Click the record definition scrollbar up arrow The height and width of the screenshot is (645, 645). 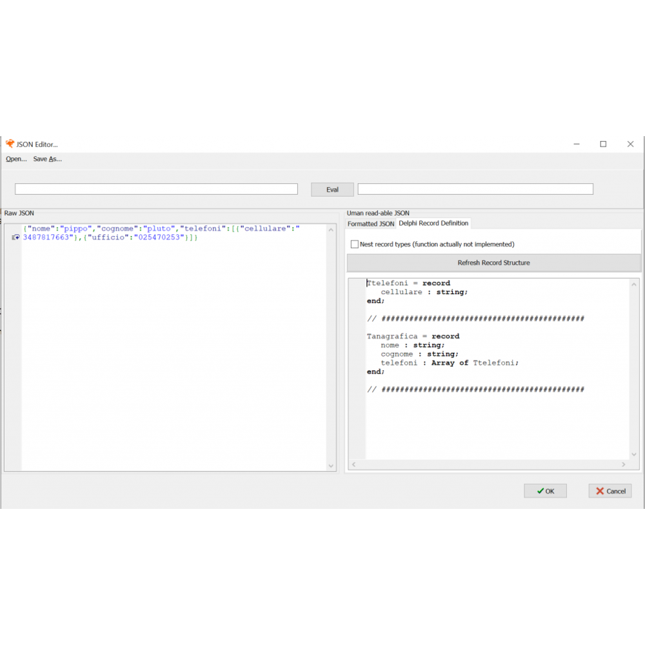point(634,284)
